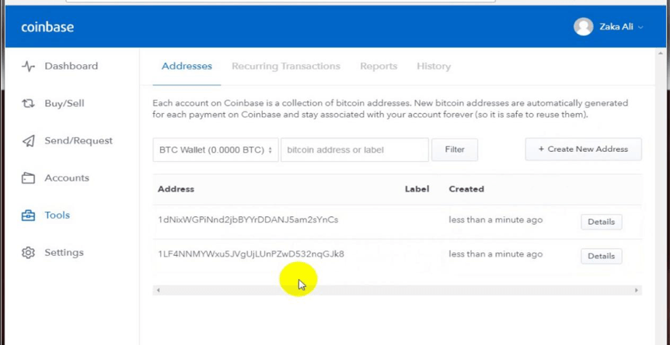The image size is (670, 345).
Task: Open Accounts in sidebar
Action: (67, 178)
